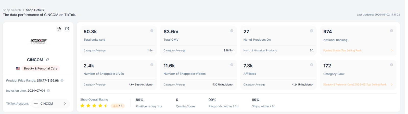Image resolution: width=408 pixels, height=114 pixels.
Task: Click help icon on No. of Products On
Action: (x=311, y=31)
